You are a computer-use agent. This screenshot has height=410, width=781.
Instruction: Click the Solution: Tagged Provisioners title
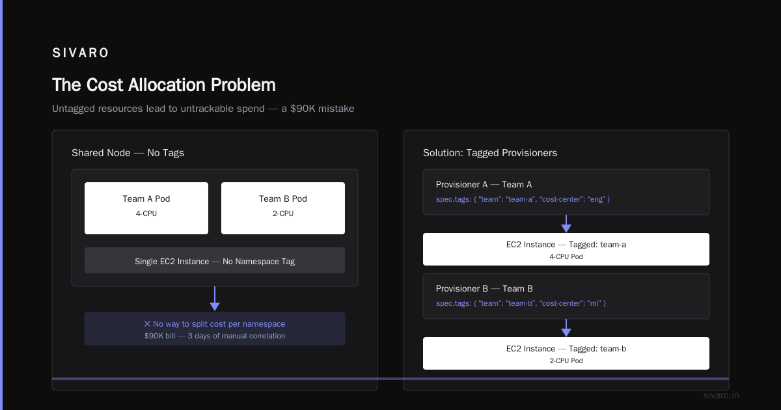pyautogui.click(x=490, y=153)
